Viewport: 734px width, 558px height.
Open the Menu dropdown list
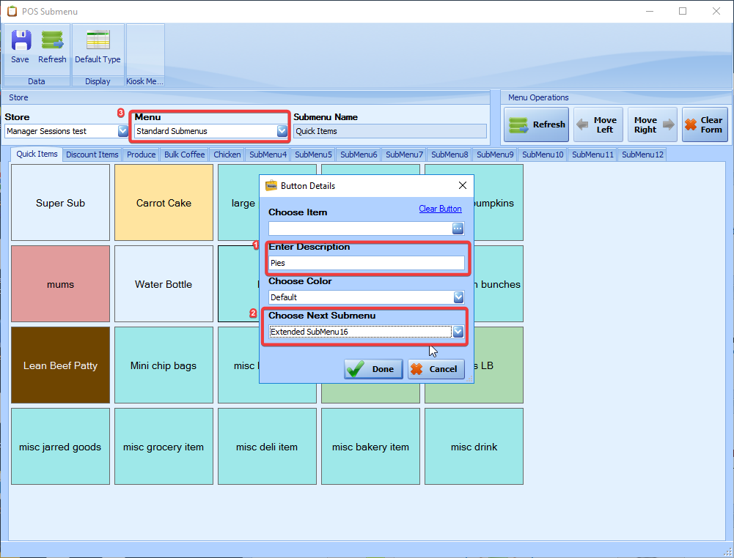[x=282, y=132]
